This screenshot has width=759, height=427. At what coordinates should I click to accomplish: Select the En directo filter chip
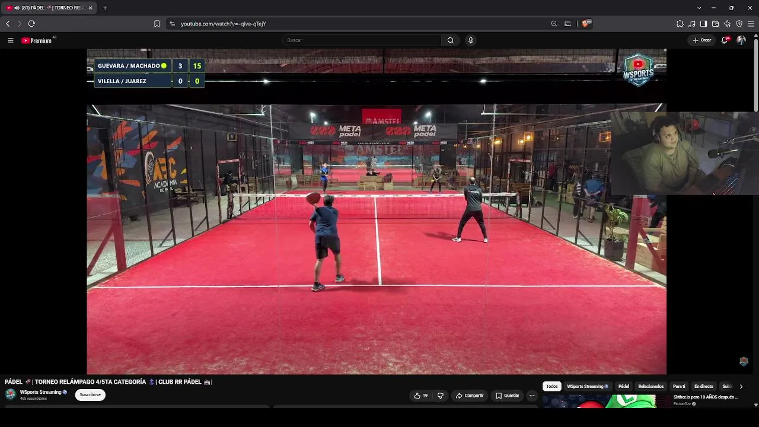coord(704,386)
